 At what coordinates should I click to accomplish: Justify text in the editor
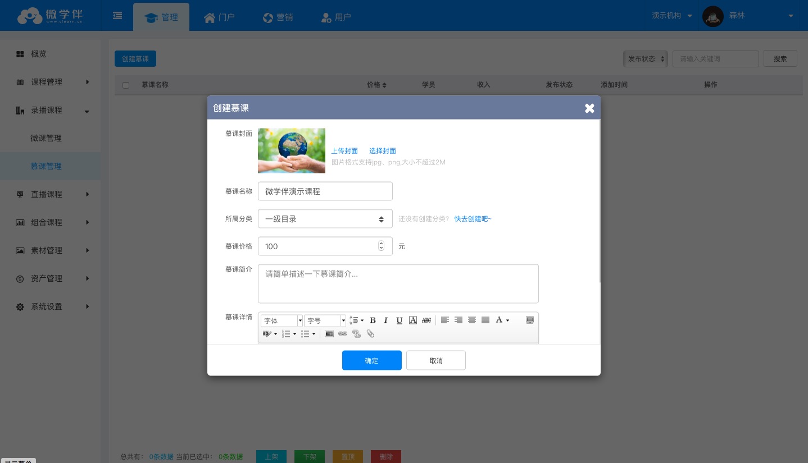(x=485, y=320)
